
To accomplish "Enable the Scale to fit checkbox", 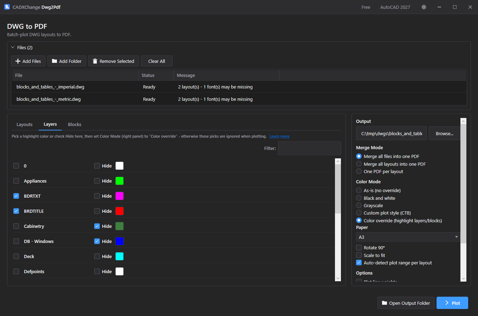I will [359, 255].
